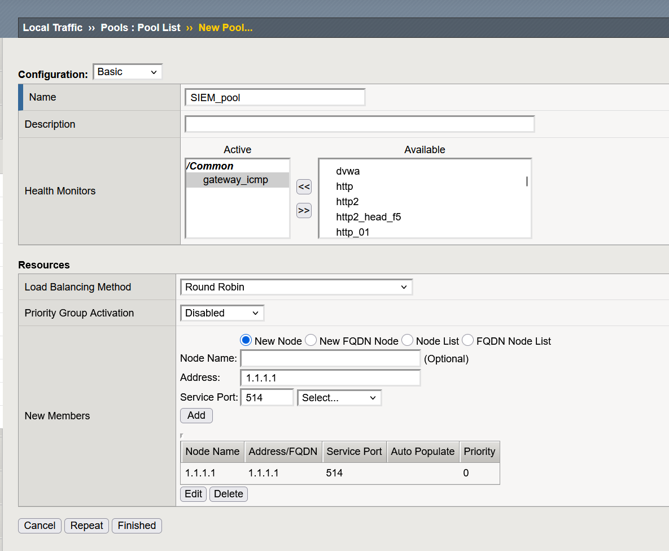Click the Cancel button
669x551 pixels.
pyautogui.click(x=40, y=526)
